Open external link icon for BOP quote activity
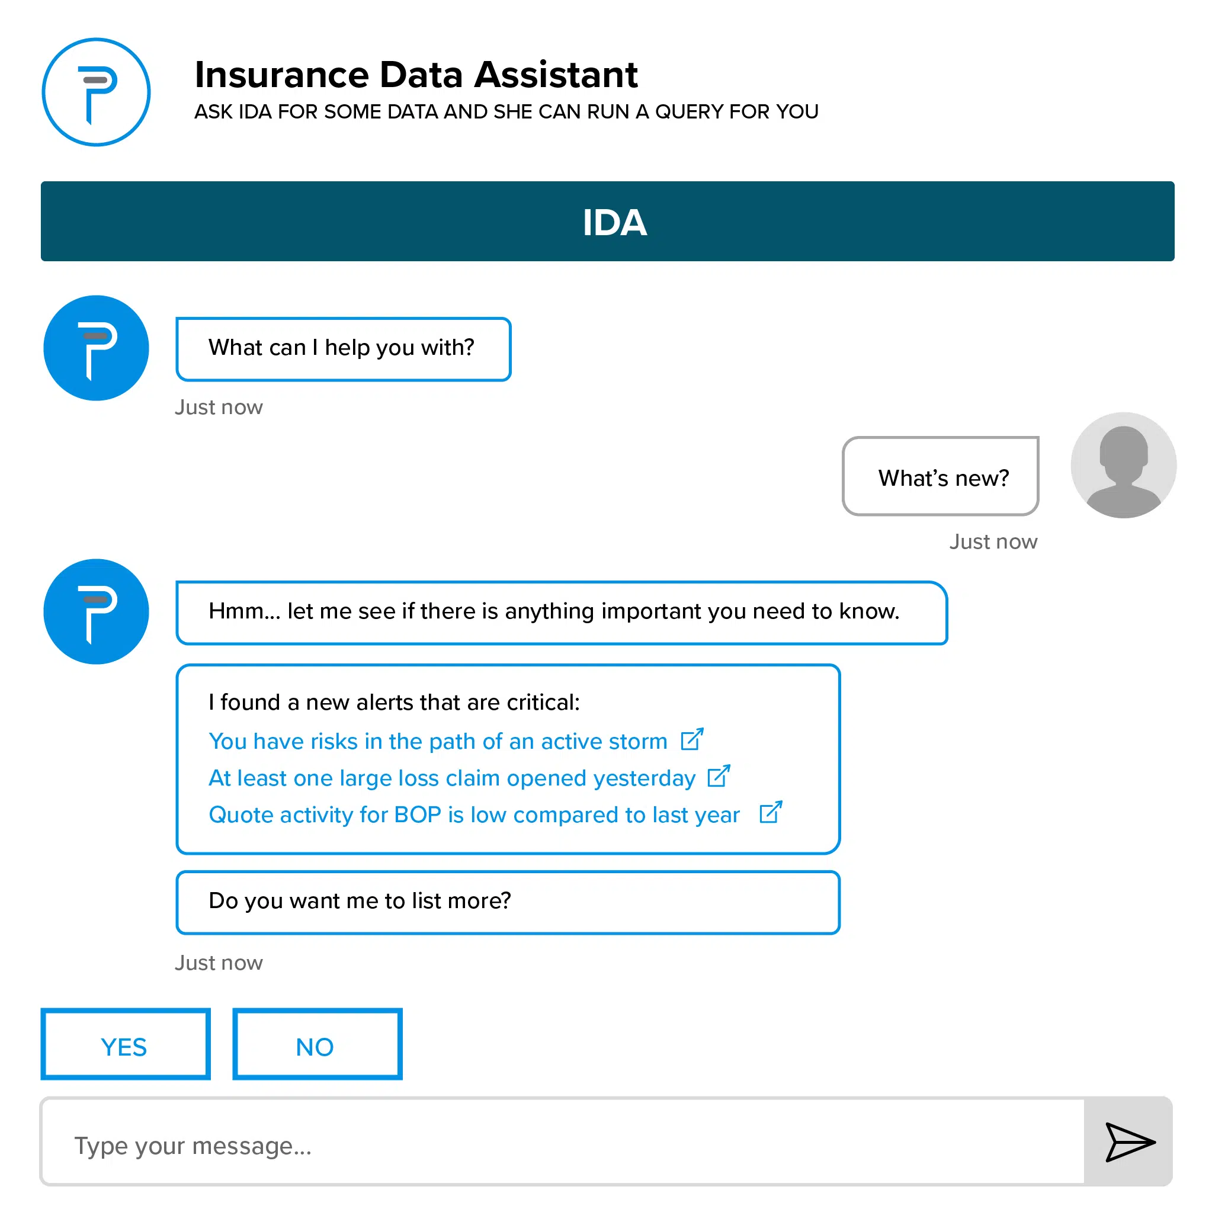The image size is (1212, 1212). [x=770, y=812]
